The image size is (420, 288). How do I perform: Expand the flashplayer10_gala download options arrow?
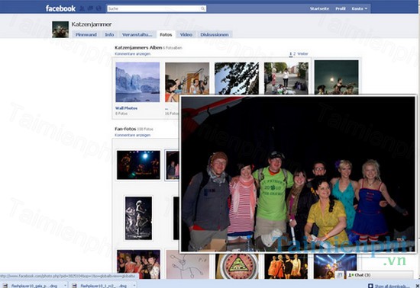65,286
